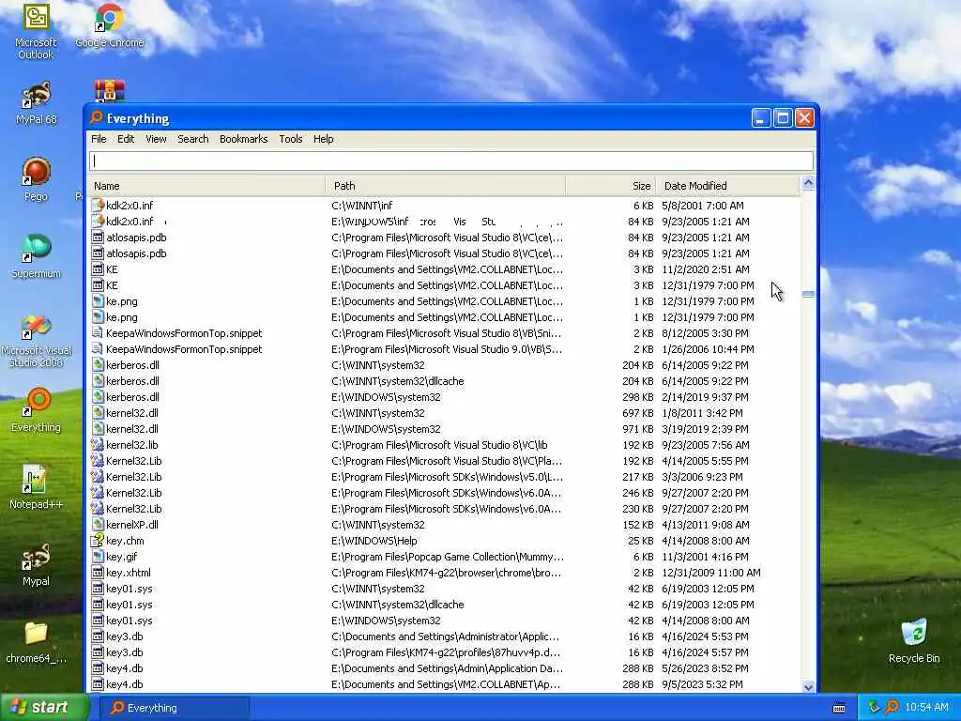Select the WinRAR archive icon on desktop

click(110, 91)
